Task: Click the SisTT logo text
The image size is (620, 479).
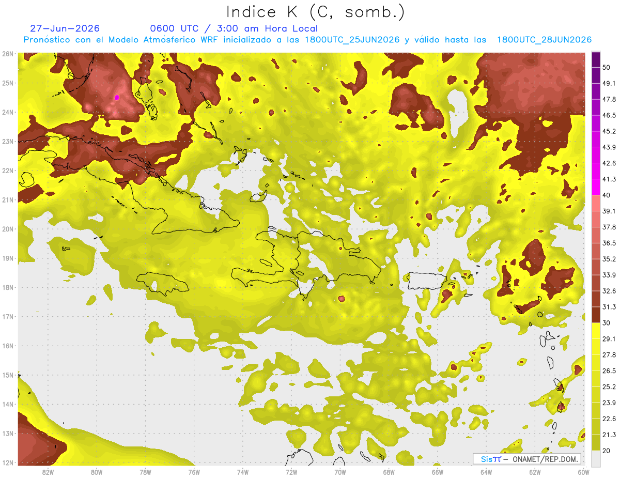Action: (490, 459)
